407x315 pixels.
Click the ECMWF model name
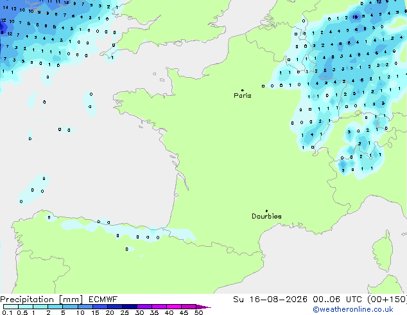(x=103, y=300)
